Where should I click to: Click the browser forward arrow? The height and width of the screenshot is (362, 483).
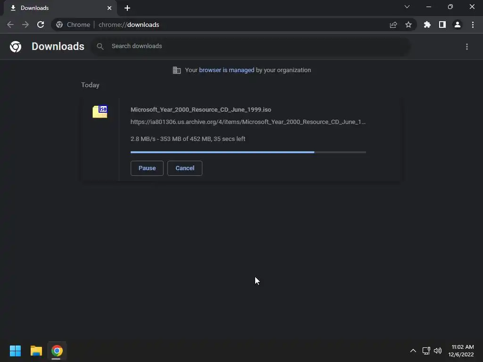(25, 25)
